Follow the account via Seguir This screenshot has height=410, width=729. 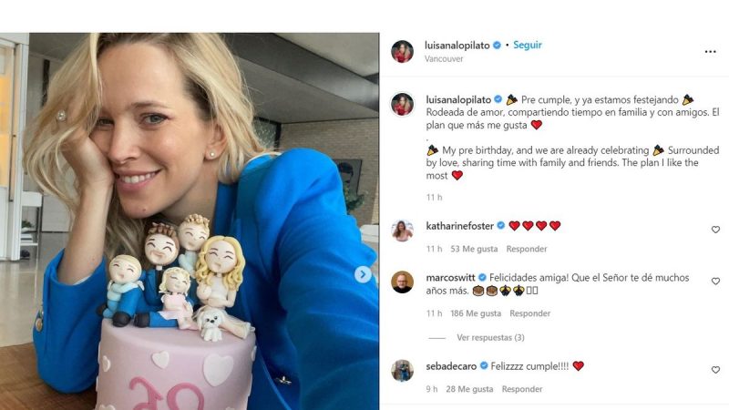coord(528,45)
